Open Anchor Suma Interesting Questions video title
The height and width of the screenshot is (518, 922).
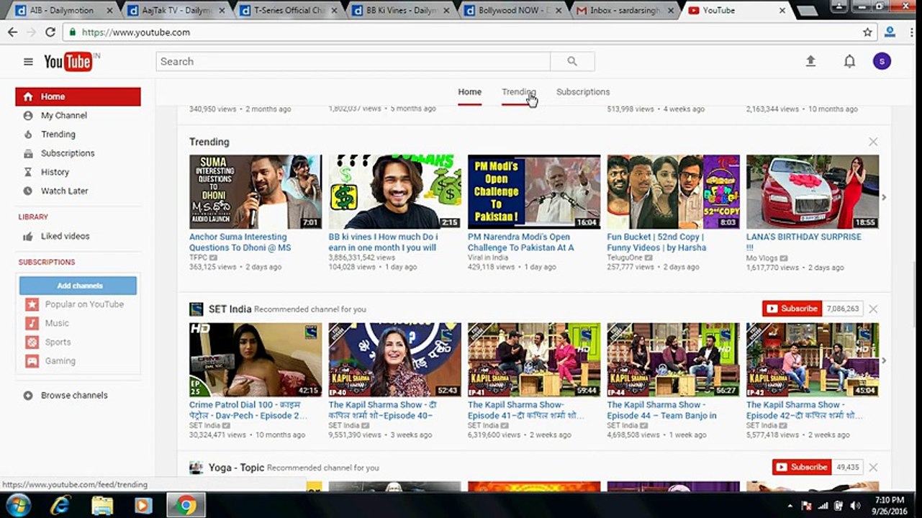coord(240,242)
